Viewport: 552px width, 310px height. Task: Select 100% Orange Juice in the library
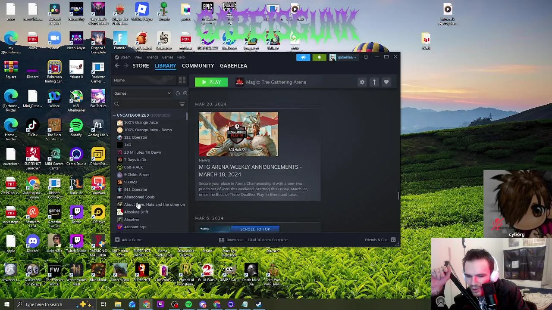click(141, 122)
